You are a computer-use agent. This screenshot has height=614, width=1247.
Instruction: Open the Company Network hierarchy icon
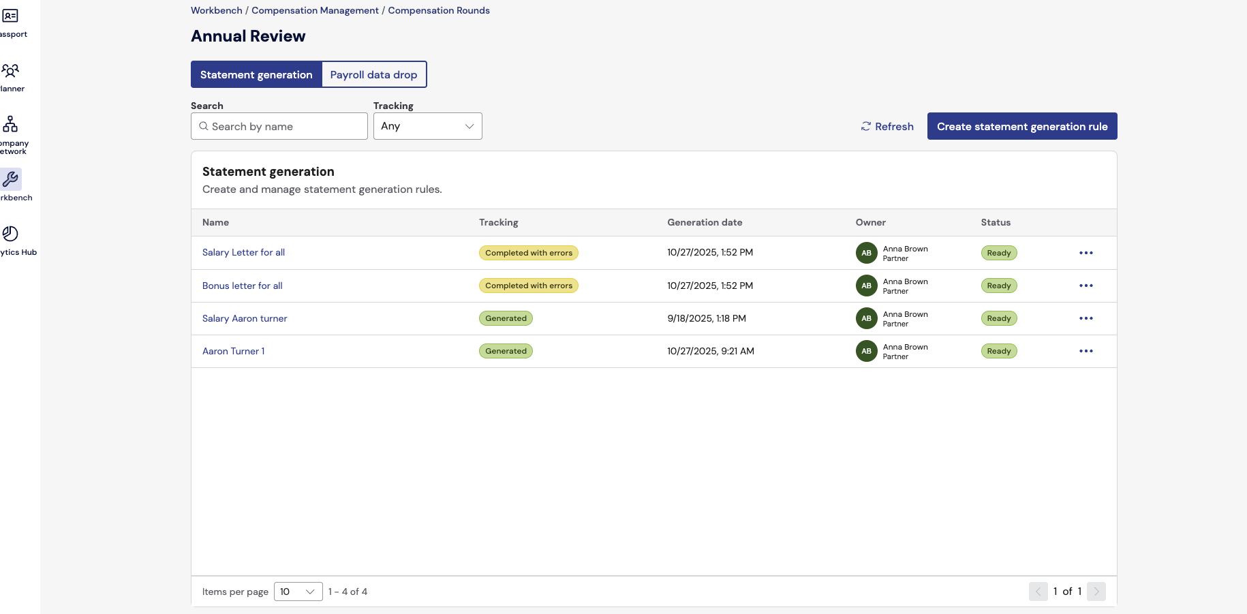coord(10,124)
